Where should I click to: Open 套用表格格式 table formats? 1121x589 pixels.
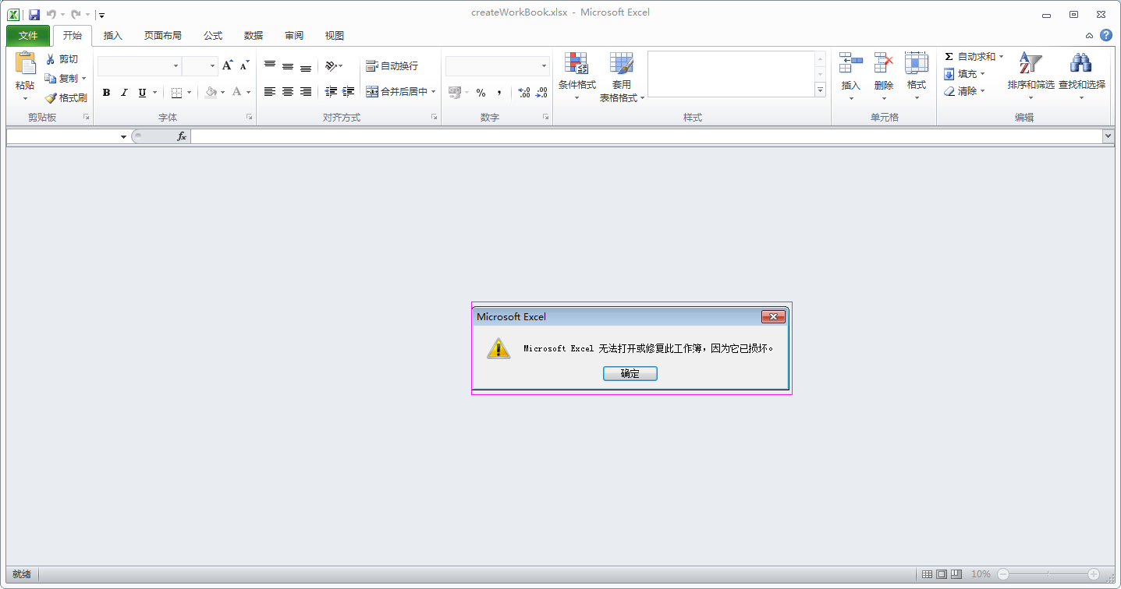pyautogui.click(x=622, y=77)
